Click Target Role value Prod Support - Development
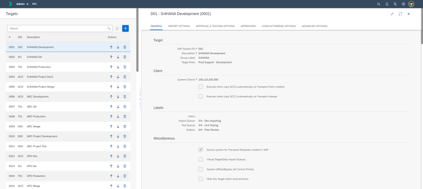Screen dimensions: 423x189 click(215, 62)
